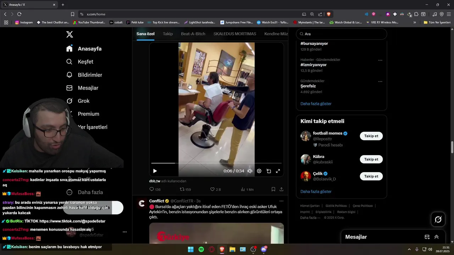This screenshot has width=454, height=255.
Task: Compose a new message in Mesajlar drawer
Action: 427,237
